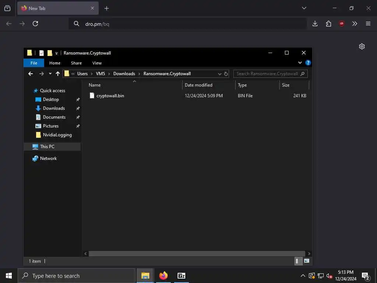Open Explorer Help question mark
The width and height of the screenshot is (377, 283).
point(308,63)
